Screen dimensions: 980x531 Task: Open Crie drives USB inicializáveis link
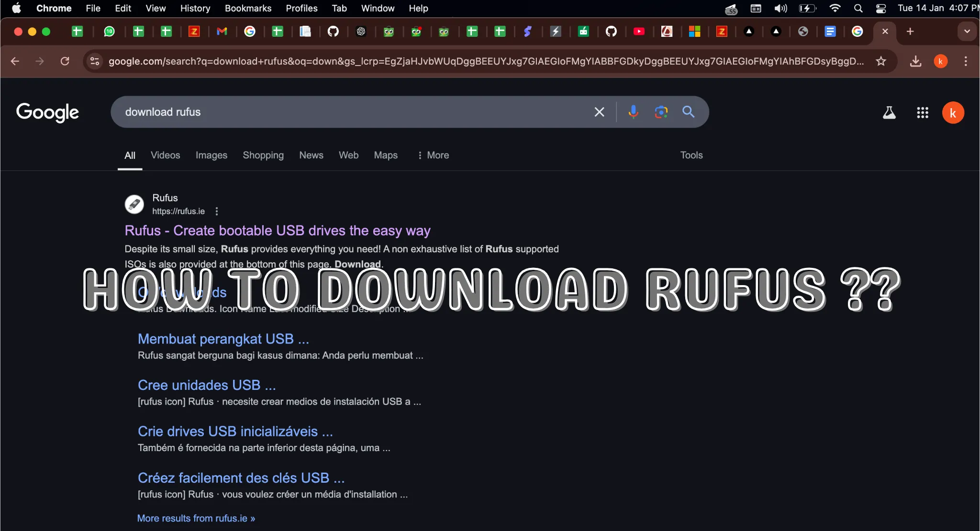pos(235,432)
